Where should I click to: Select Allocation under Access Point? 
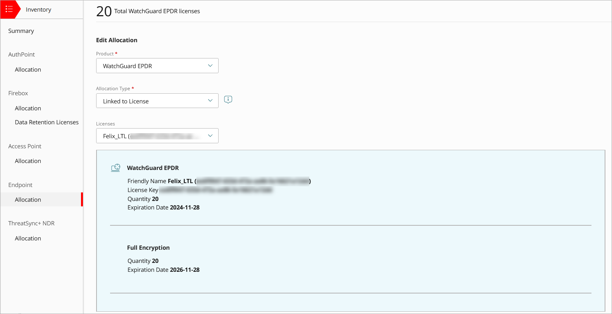[28, 161]
